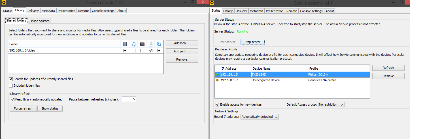The image size is (421, 139).
Task: Click orange status dot for 192.168.1.7
Action: click(217, 80)
